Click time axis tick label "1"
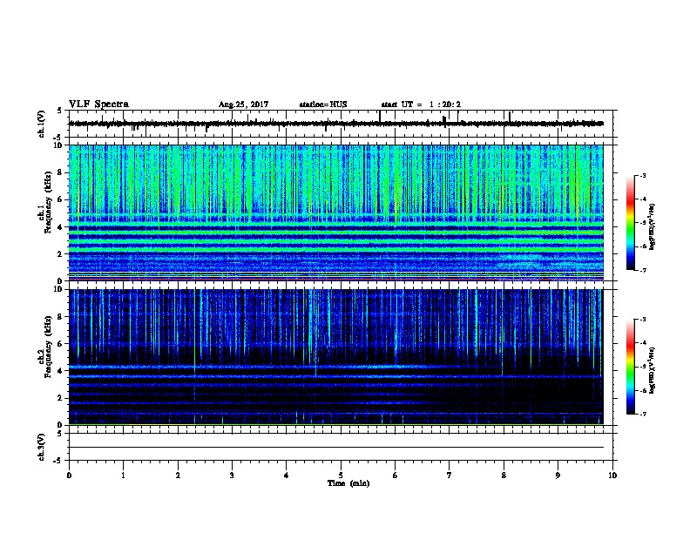 click(123, 476)
